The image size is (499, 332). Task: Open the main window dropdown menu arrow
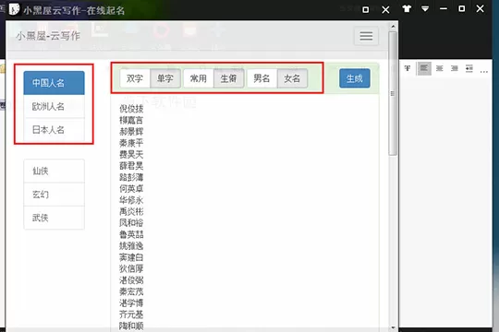[x=425, y=9]
